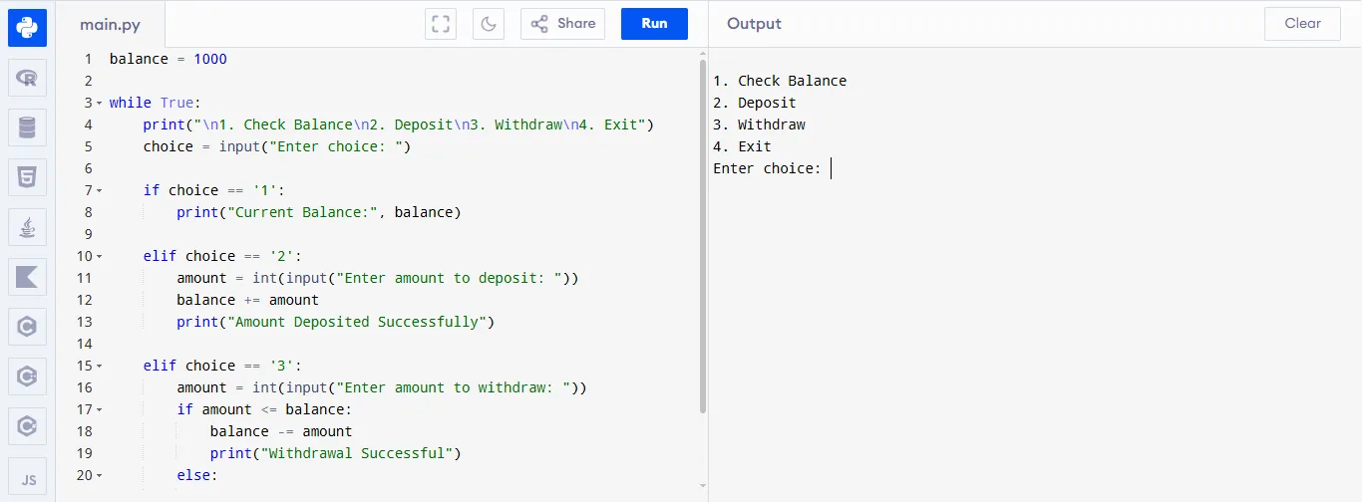The image size is (1362, 502).
Task: Click the 'Withdrawal Successful' print line
Action: (x=336, y=453)
